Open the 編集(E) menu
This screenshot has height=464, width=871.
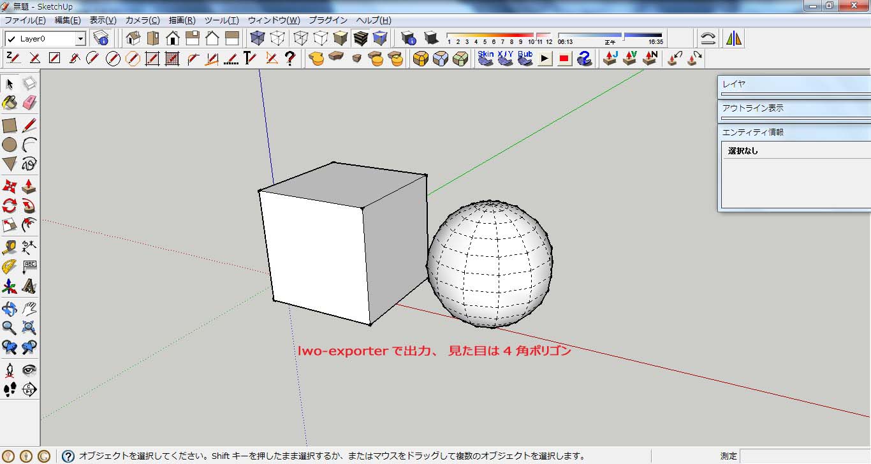68,20
